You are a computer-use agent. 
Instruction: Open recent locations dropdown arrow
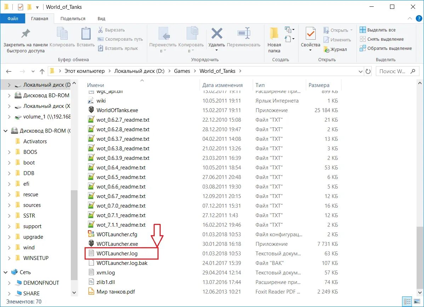(33, 71)
